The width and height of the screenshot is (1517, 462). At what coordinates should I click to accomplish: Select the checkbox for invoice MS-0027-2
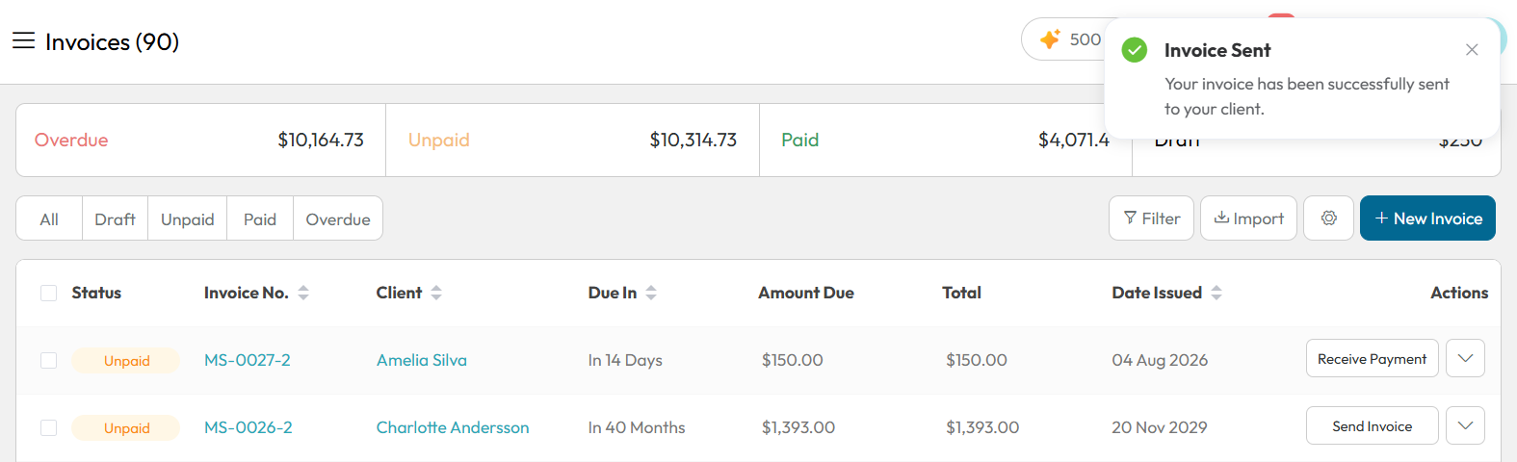point(49,360)
